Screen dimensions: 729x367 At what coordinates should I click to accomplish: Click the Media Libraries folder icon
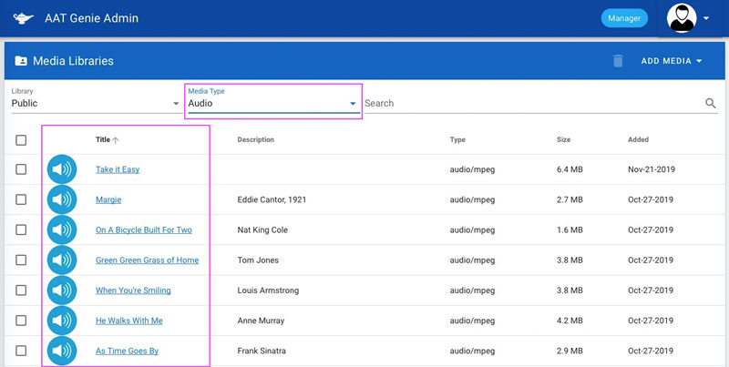(x=21, y=61)
